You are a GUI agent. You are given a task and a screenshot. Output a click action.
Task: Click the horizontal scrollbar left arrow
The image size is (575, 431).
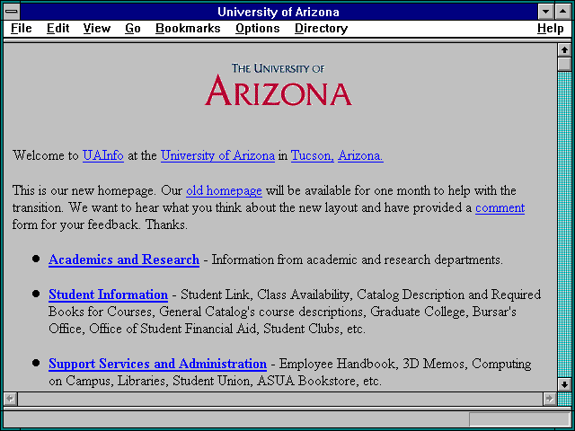(x=10, y=399)
